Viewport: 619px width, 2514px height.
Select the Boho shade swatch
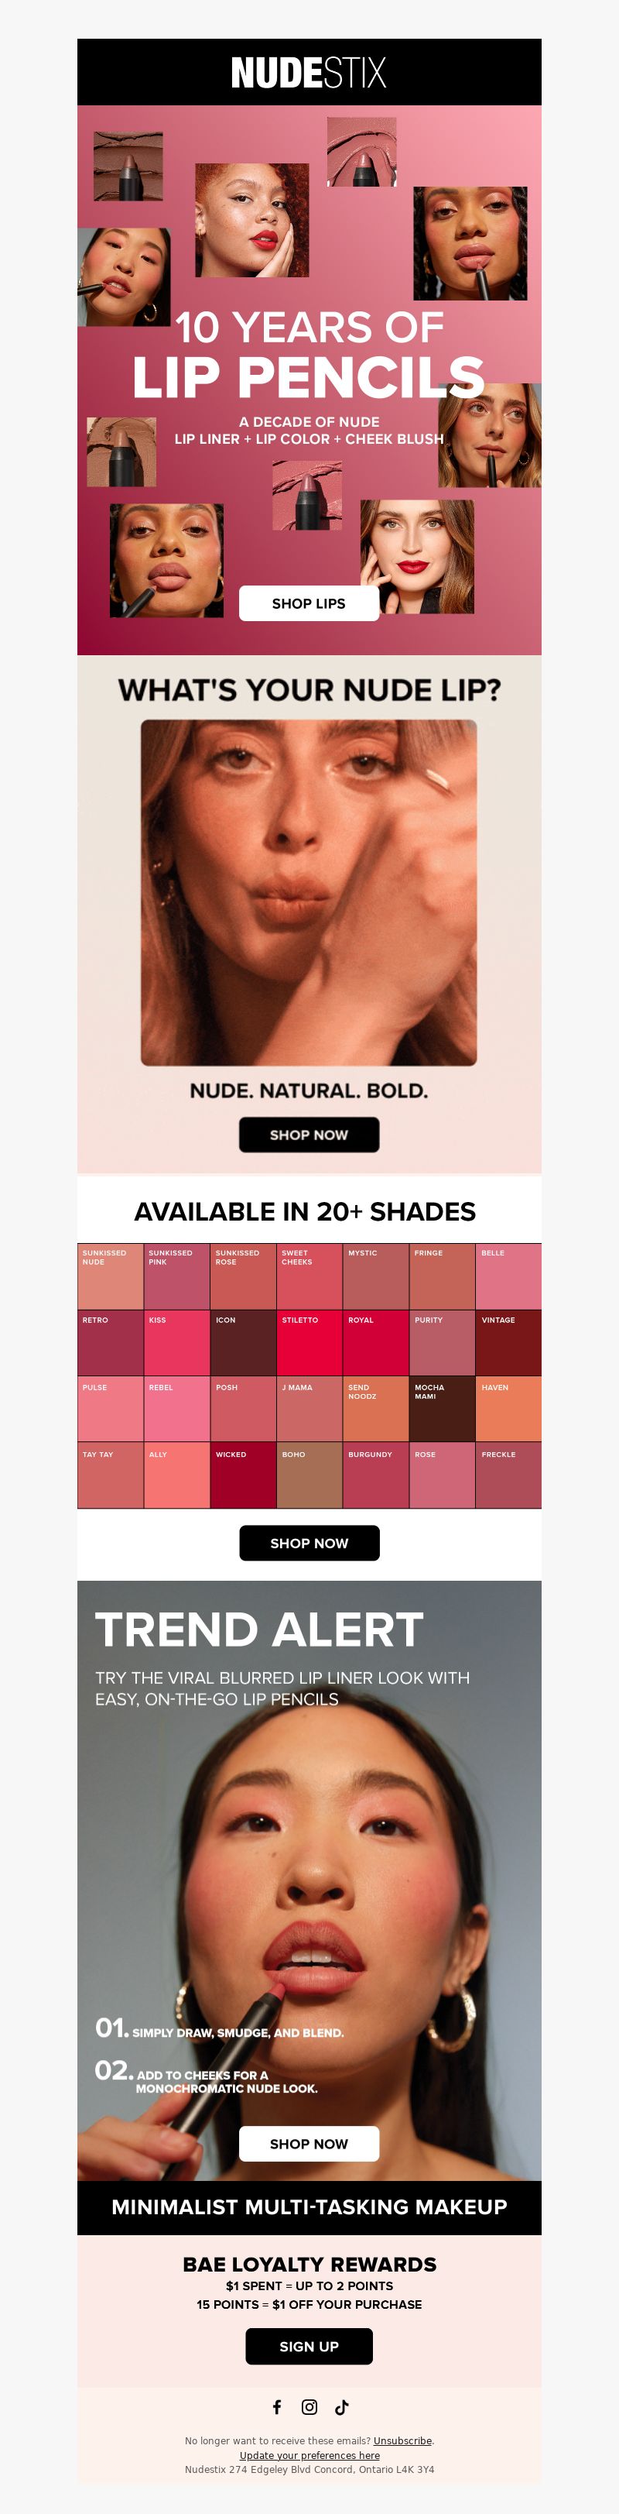point(309,1477)
